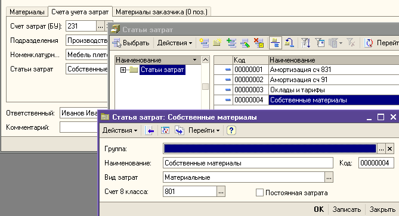Click the Комментарий field
This screenshot has height=216, width=399.
[x=79, y=127]
